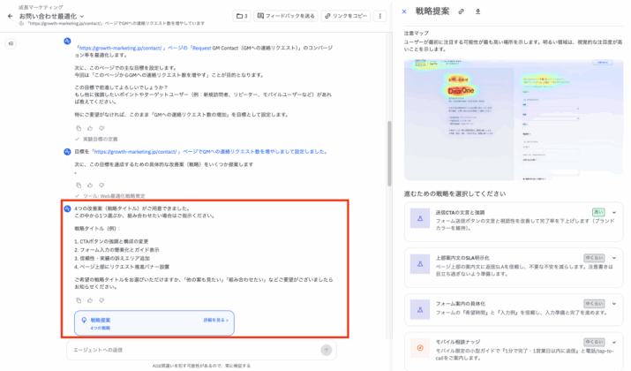The image size is (631, 371).
Task: Click the link icon beside 戦略提案 title
Action: coord(461,11)
